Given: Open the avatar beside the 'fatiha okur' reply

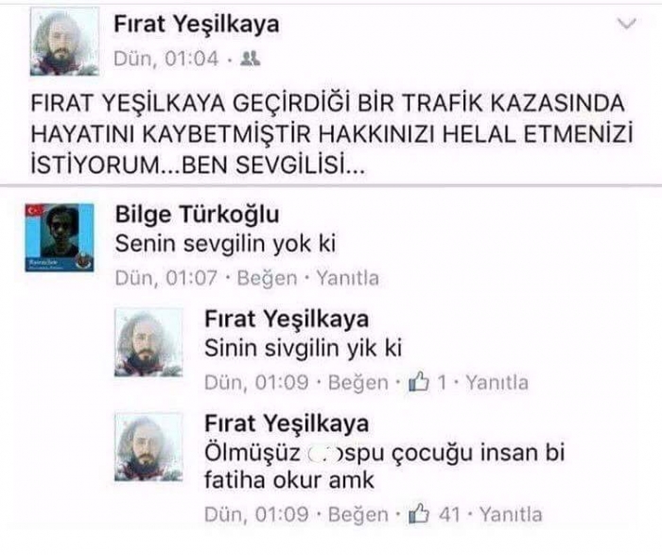Looking at the screenshot, I should click(x=148, y=447).
